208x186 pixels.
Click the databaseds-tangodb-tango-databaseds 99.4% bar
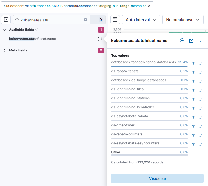(149, 66)
